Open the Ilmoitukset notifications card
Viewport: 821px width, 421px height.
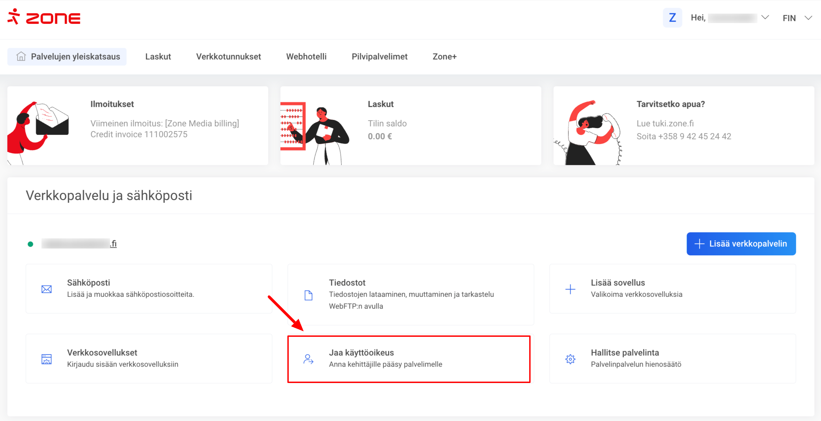138,126
